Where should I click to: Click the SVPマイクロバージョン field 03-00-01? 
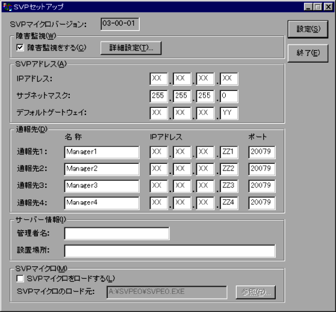tap(120, 24)
